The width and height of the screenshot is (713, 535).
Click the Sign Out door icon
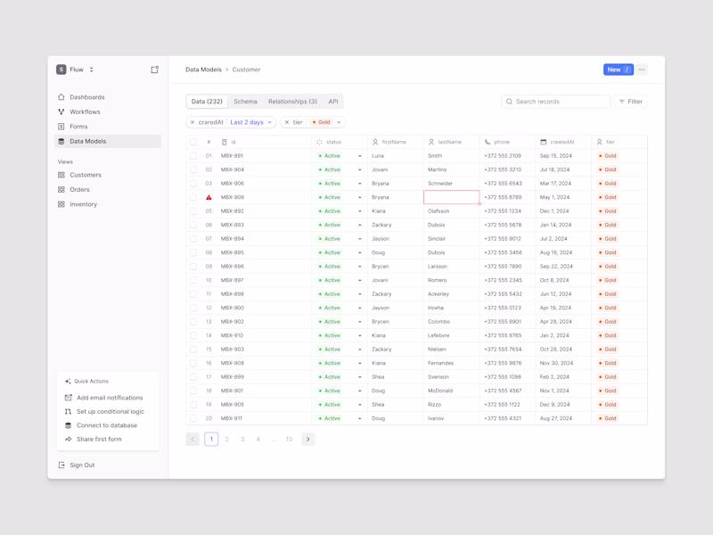coord(61,465)
